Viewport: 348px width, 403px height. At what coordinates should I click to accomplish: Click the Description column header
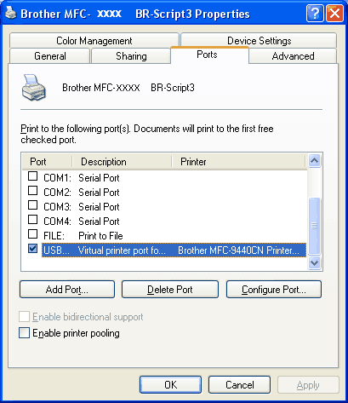pyautogui.click(x=122, y=162)
